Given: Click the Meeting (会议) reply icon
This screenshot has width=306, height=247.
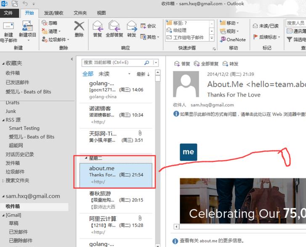Looking at the screenshot, I should (x=143, y=26).
